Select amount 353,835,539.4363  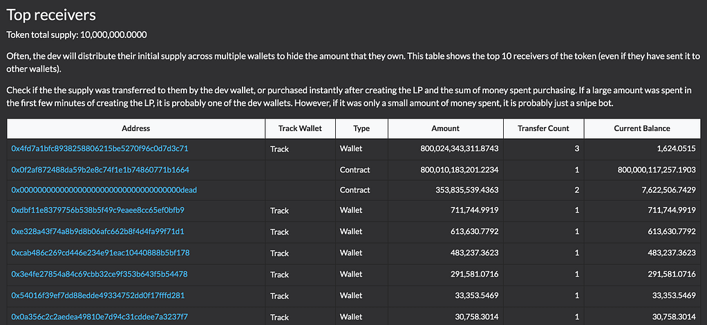[x=466, y=190]
